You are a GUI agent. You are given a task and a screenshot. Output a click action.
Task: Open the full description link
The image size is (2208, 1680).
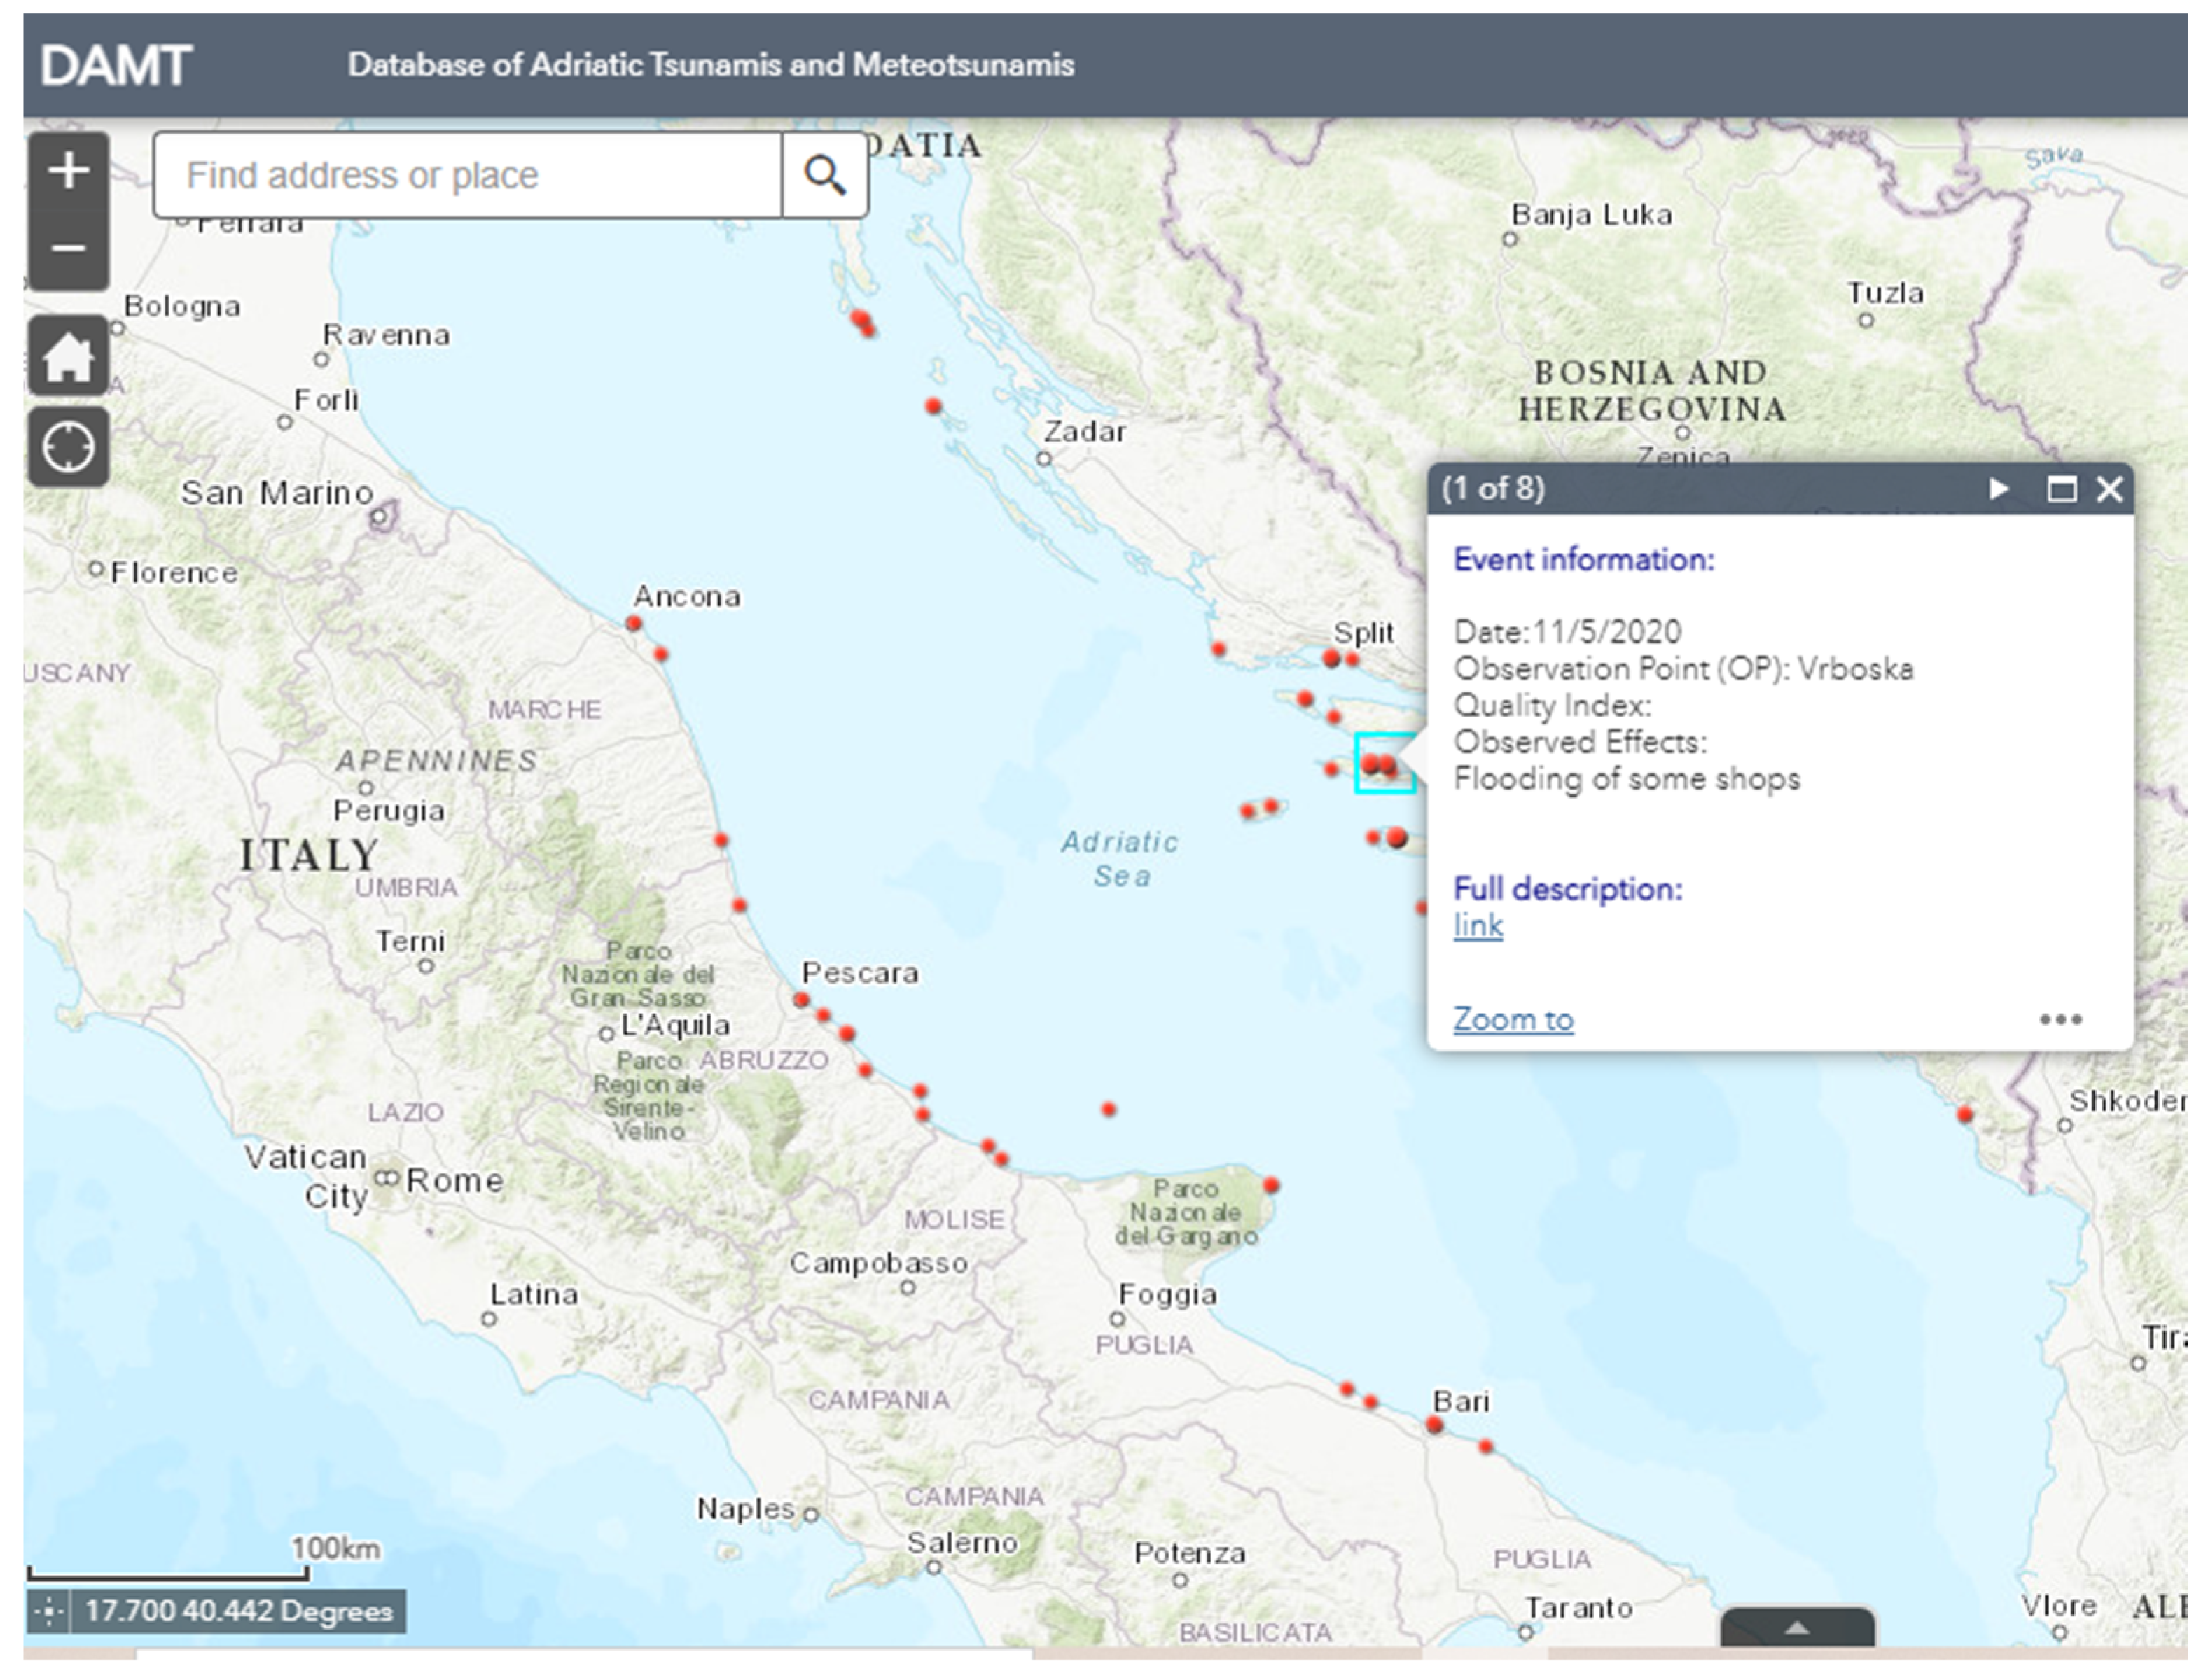[x=1478, y=926]
